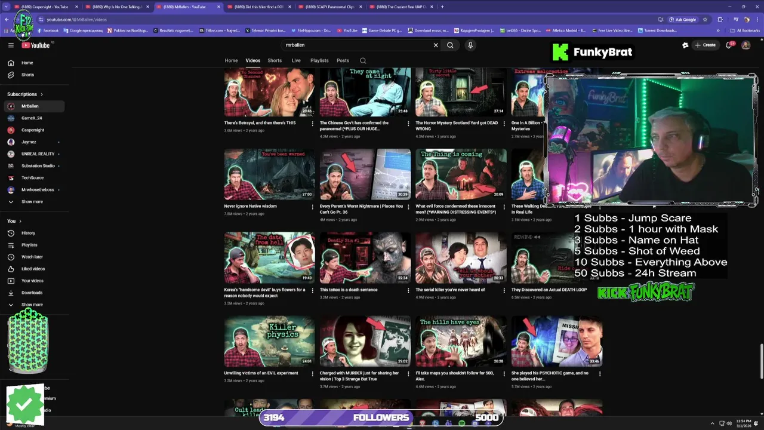Viewport: 764px width, 430px height.
Task: Click the address bar URL
Action: (x=76, y=19)
